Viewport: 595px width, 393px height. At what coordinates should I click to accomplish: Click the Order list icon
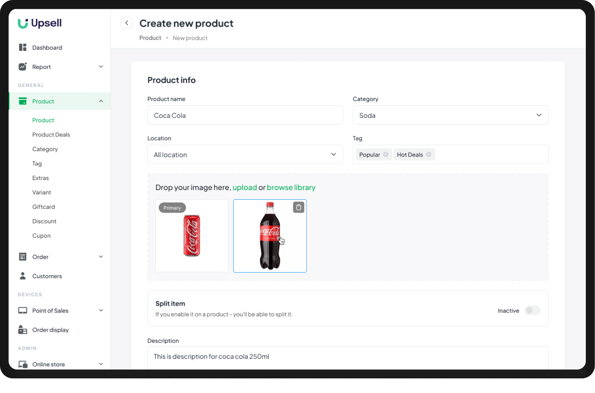(23, 256)
